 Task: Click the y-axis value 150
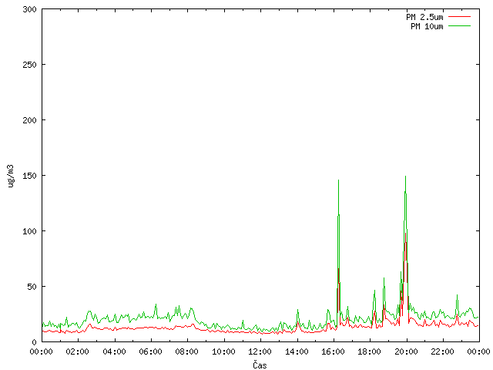[29, 176]
